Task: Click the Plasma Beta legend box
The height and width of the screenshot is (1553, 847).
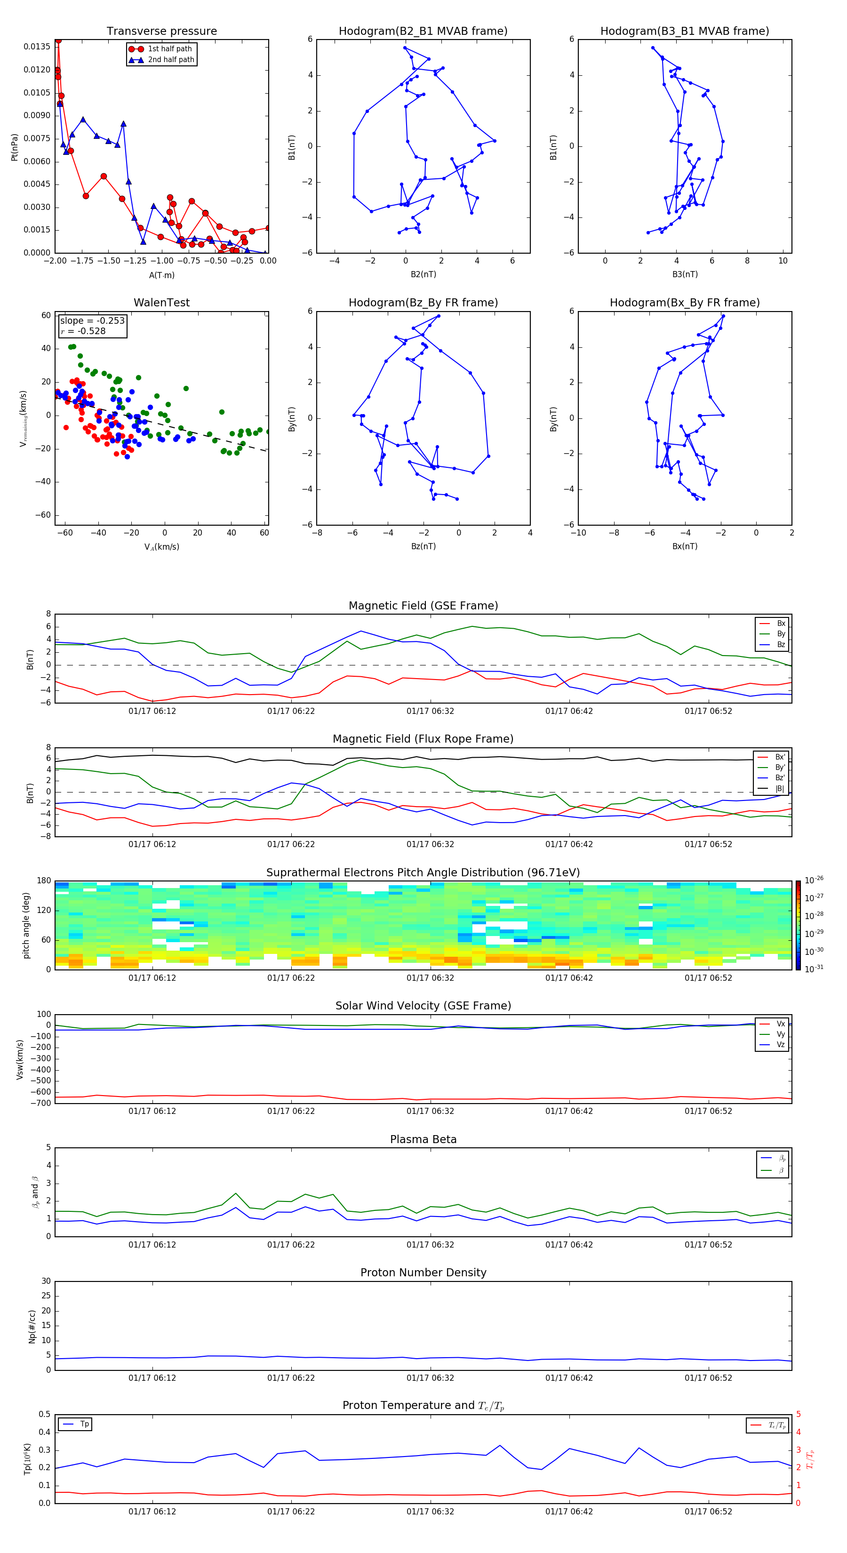Action: pyautogui.click(x=773, y=1164)
